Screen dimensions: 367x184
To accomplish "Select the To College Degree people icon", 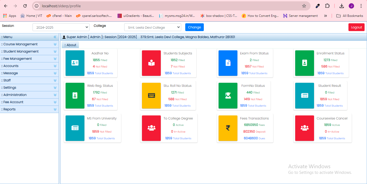I will point(151,128).
